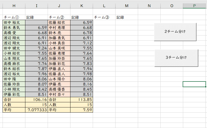Select the cell 鈴木 結衣
Image resolution: width=207 pixels, height=128 pixels.
(x=14, y=69)
